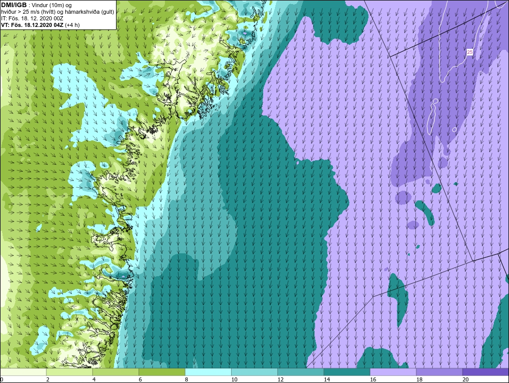Screen dimensions: 509x383
Task: Click the scale number 12
Action: pyautogui.click(x=280, y=379)
